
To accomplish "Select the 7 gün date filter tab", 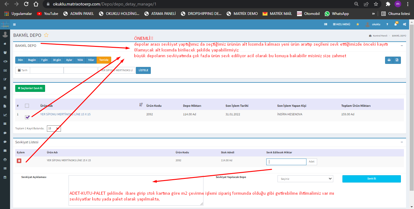I will [x=44, y=60].
